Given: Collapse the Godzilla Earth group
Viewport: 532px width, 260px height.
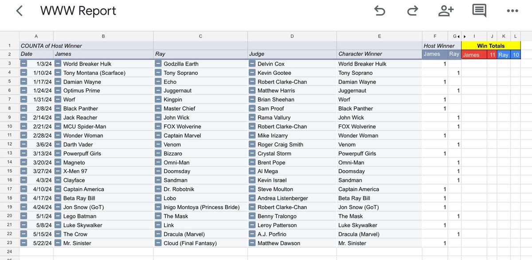Looking at the screenshot, I should (158, 64).
